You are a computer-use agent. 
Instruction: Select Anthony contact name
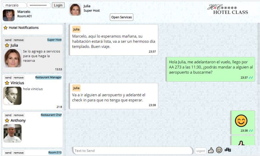pyautogui.click(x=18, y=120)
